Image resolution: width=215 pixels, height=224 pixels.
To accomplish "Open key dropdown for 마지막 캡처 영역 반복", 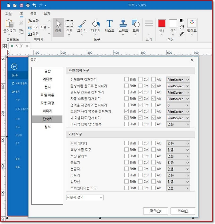I will tap(178, 124).
